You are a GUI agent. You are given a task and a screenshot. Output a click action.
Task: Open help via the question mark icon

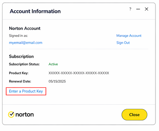pyautogui.click(x=130, y=9)
